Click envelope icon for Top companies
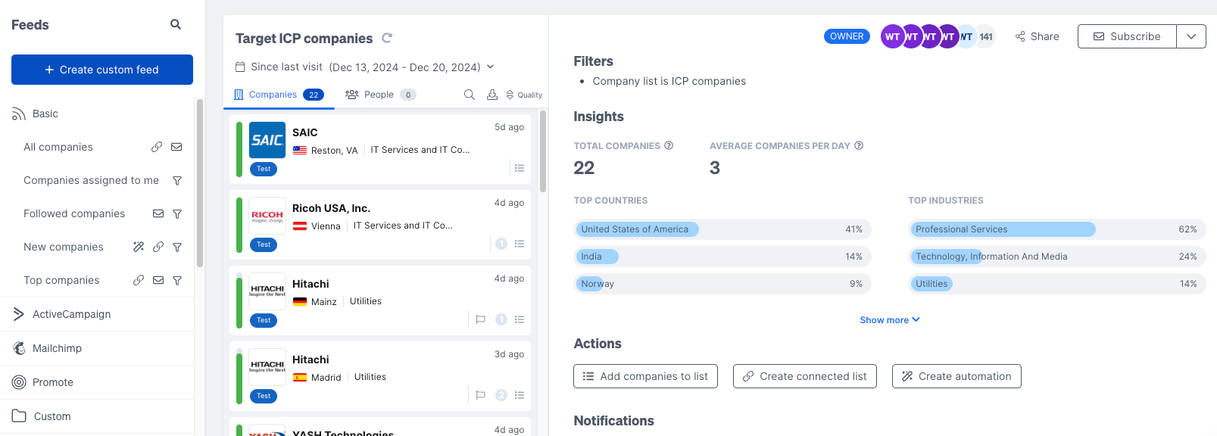The height and width of the screenshot is (436, 1217). (x=158, y=280)
